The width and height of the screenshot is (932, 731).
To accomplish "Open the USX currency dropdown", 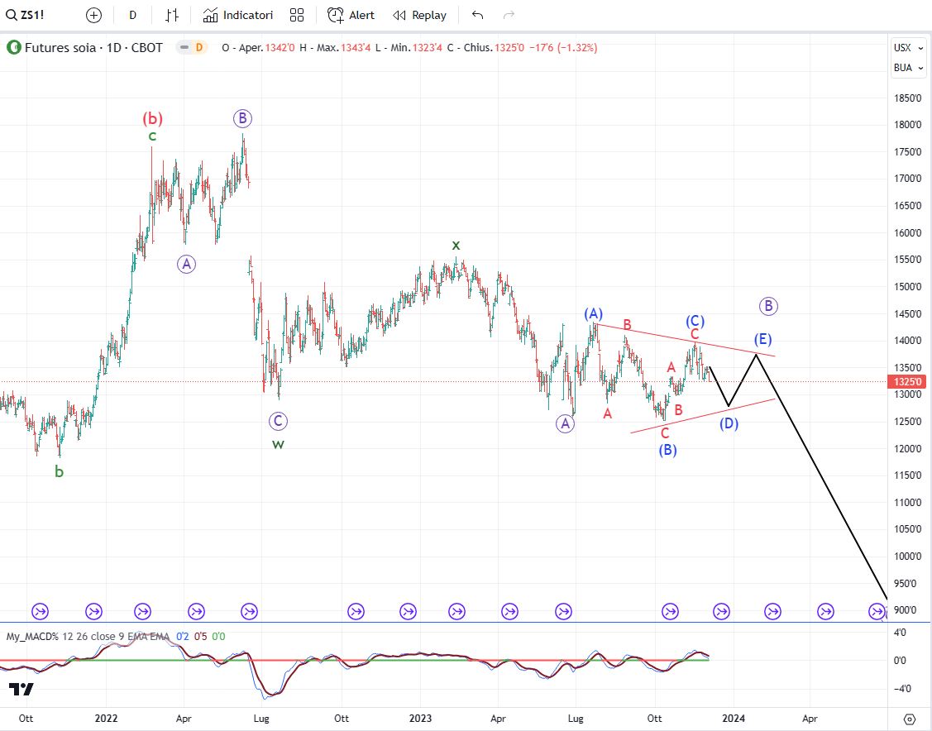I will 909,48.
